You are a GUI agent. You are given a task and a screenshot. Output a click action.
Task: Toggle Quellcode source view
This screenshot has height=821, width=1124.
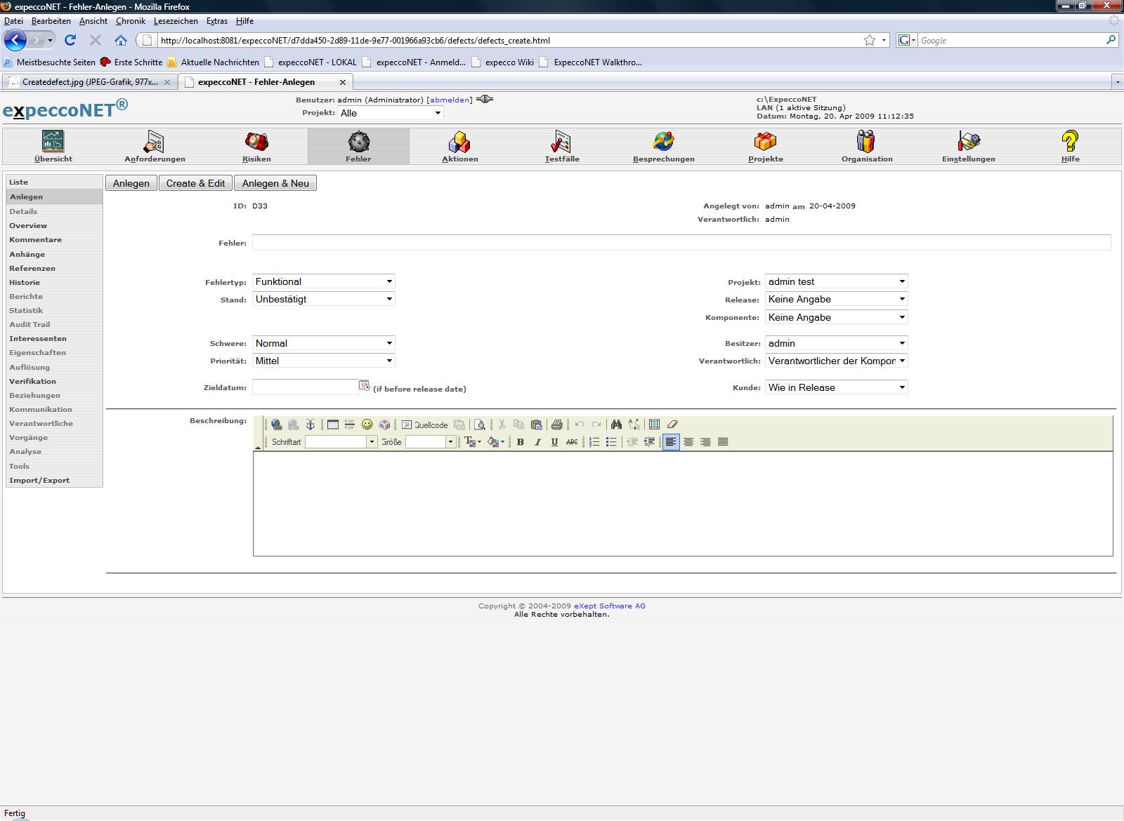(424, 425)
